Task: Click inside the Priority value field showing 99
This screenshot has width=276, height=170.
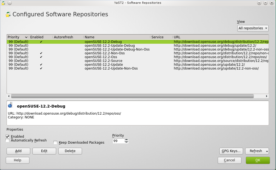Action: pos(118,141)
